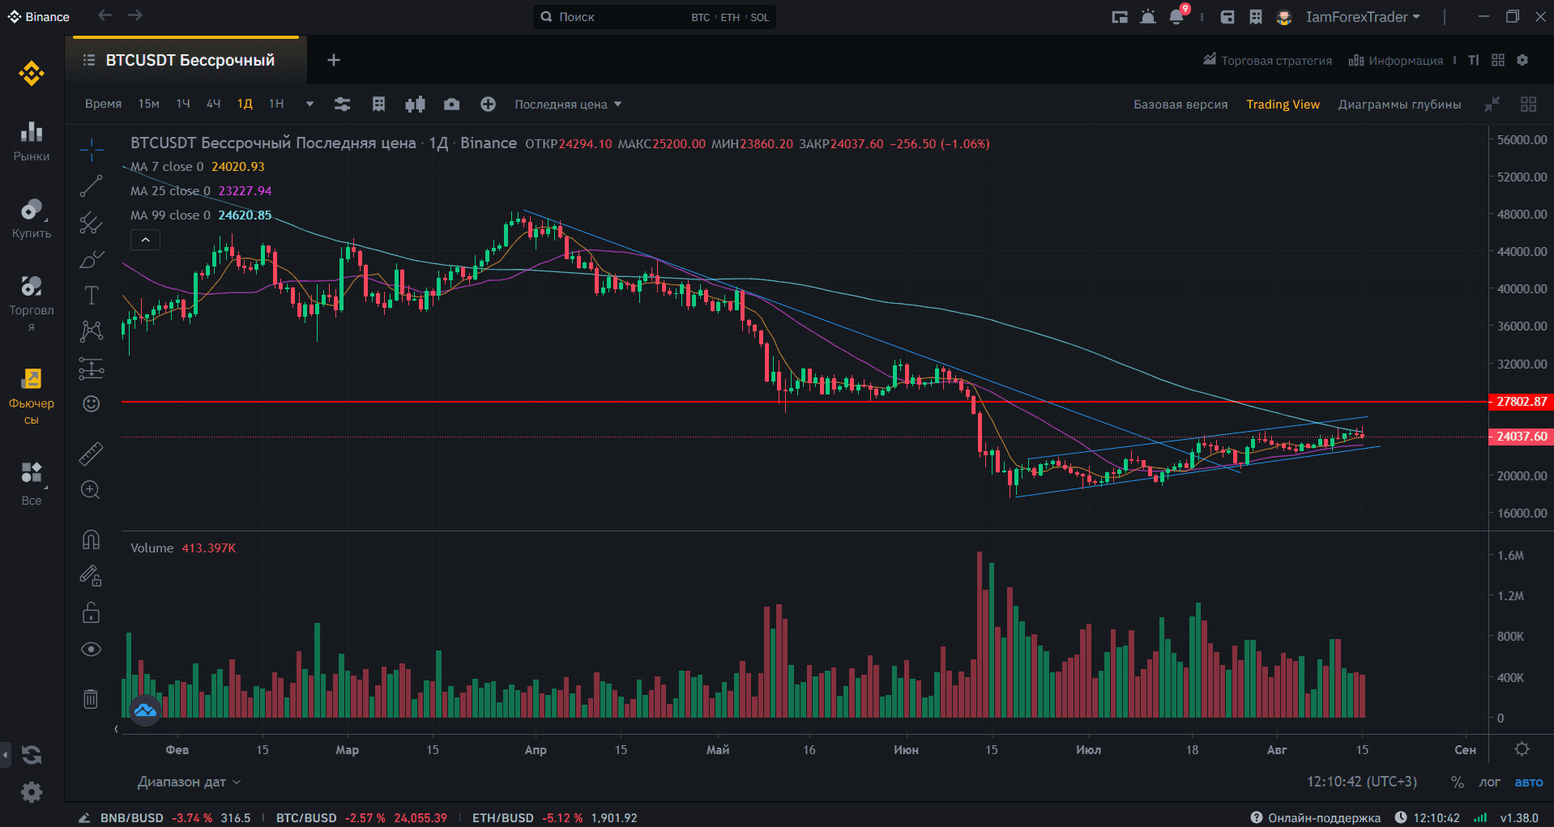Select the crosshair cursor tool
1554x827 pixels.
[92, 149]
